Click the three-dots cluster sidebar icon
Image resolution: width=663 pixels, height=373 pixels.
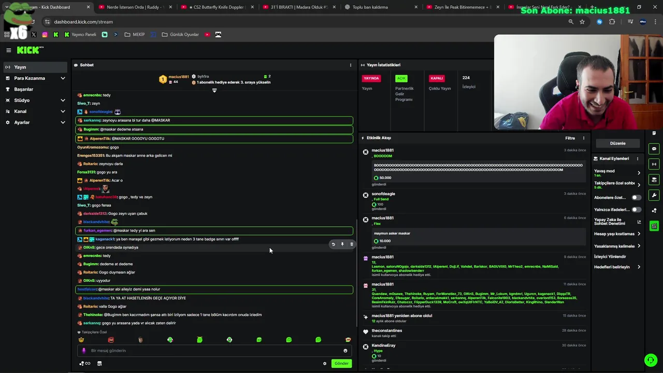pyautogui.click(x=654, y=210)
